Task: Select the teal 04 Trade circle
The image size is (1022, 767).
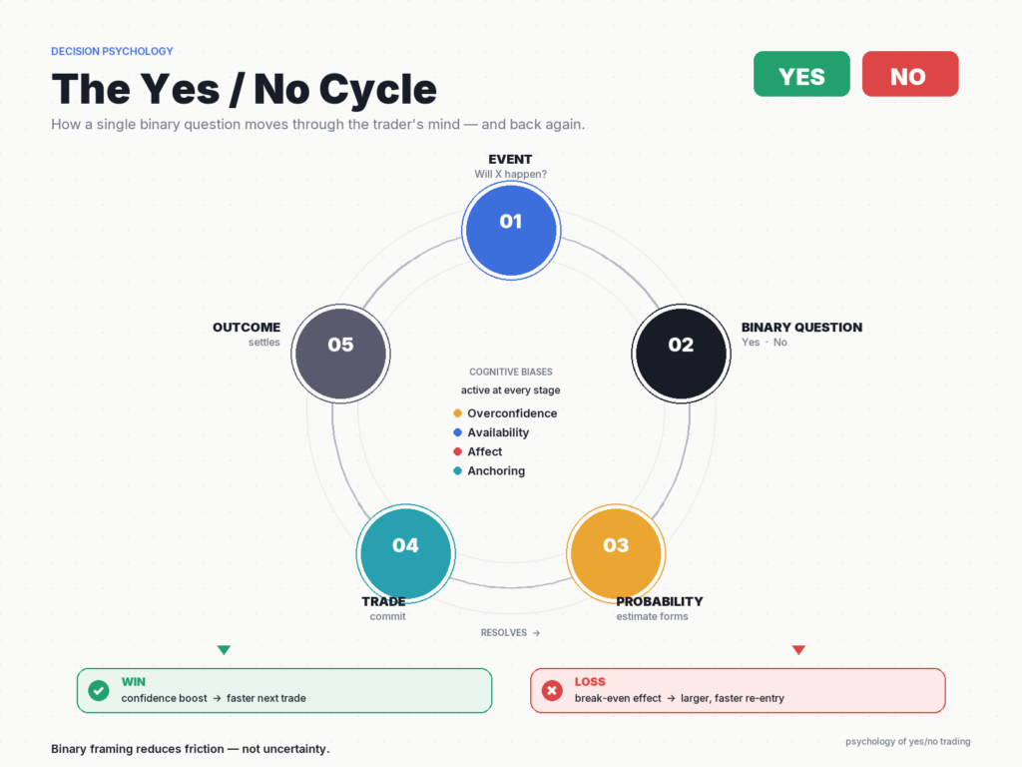Action: coord(405,553)
